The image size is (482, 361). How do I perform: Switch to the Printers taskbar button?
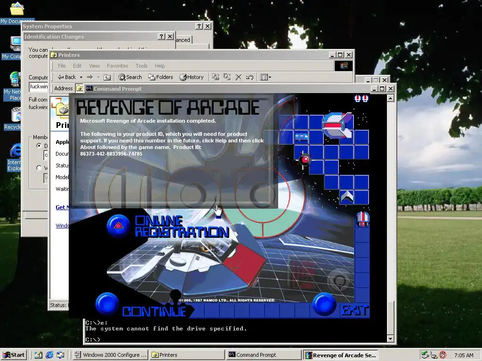[187, 355]
